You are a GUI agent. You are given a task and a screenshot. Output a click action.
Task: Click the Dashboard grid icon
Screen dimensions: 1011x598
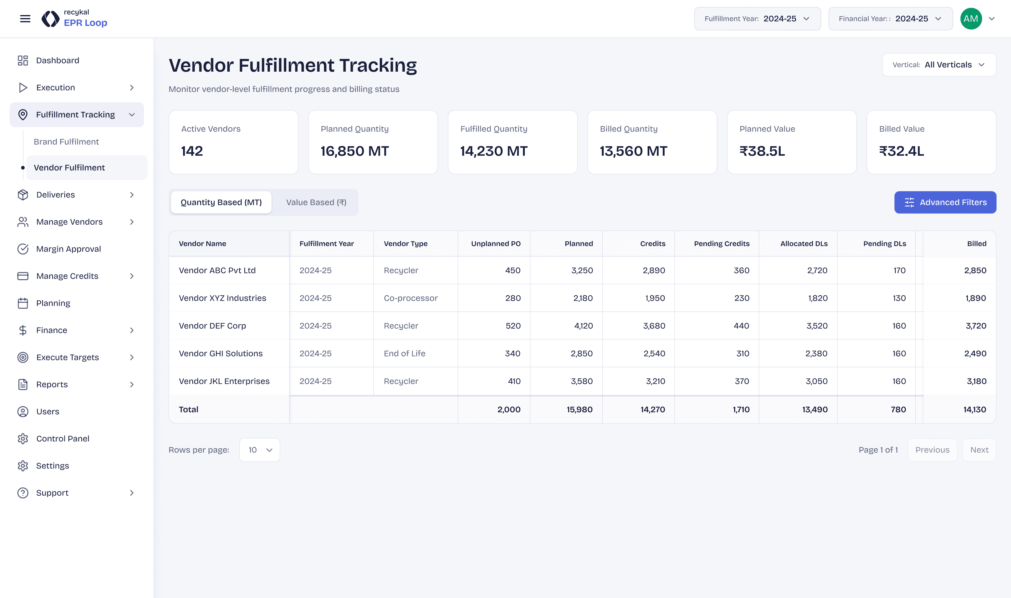click(23, 61)
